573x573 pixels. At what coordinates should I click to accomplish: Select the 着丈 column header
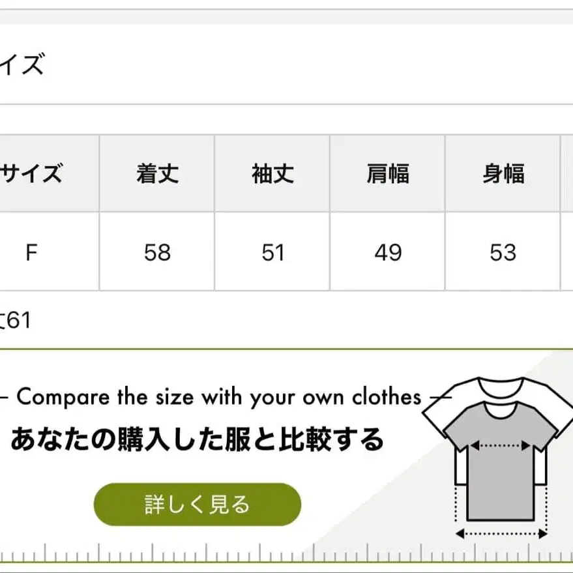click(157, 174)
